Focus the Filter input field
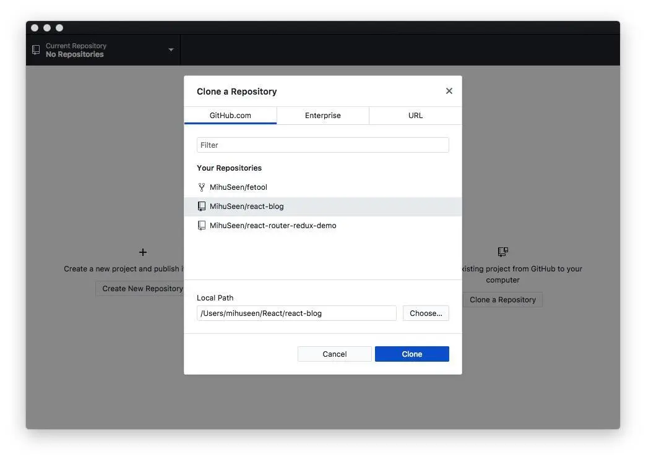This screenshot has height=460, width=646. pos(322,145)
